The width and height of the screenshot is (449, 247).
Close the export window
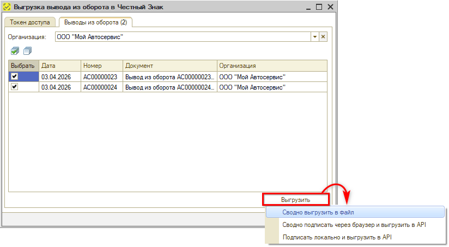click(330, 7)
